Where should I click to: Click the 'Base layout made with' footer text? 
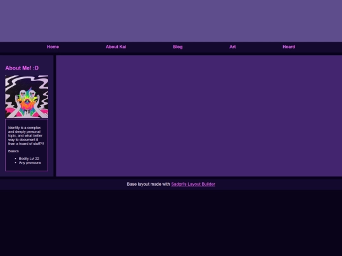(x=148, y=184)
